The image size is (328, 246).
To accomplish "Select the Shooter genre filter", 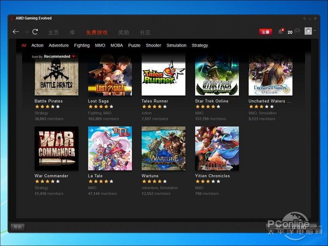I will [153, 45].
